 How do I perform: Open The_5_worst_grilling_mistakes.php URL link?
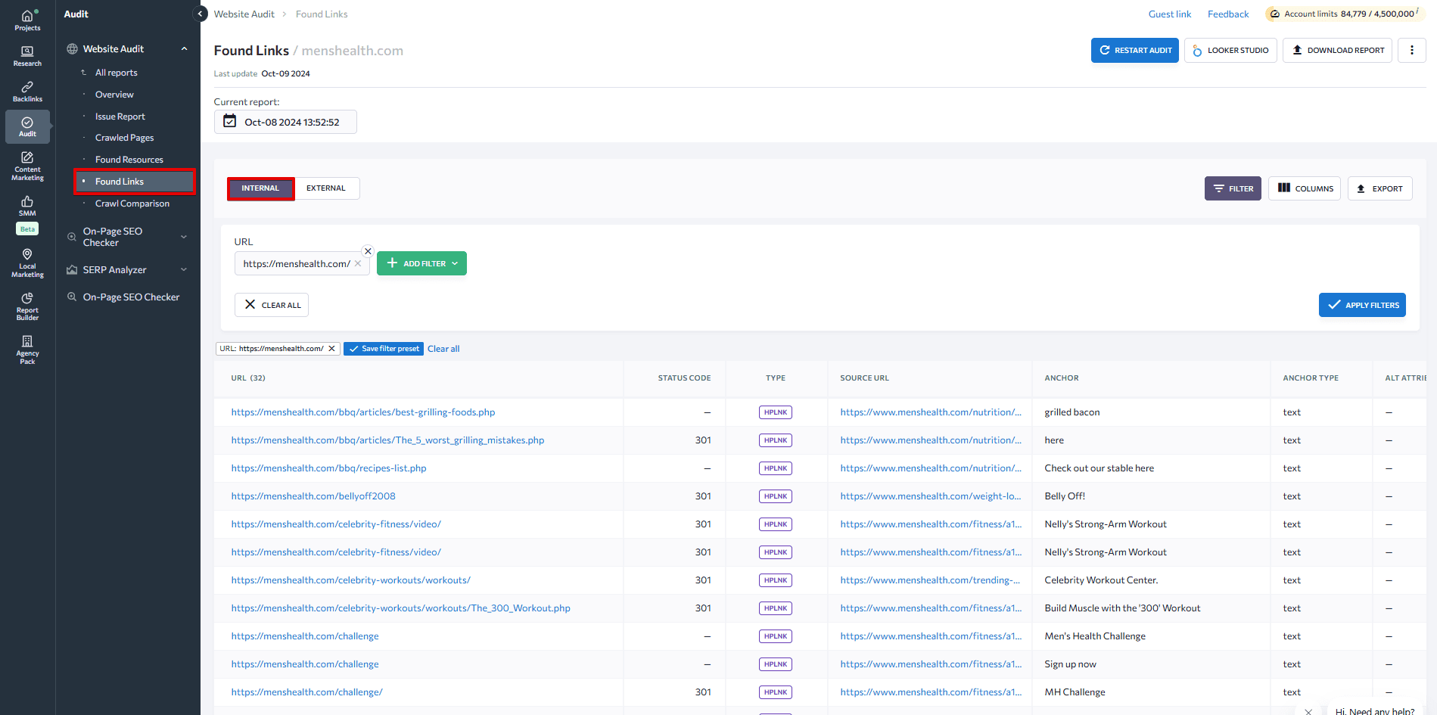tap(387, 440)
